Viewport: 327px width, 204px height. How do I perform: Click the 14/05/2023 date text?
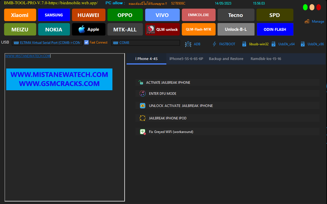pyautogui.click(x=223, y=3)
